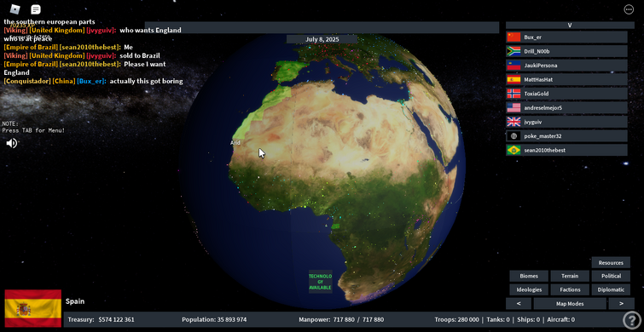Click the Brazil flag beside sean2010thebest
This screenshot has height=332, width=644.
pyautogui.click(x=513, y=151)
